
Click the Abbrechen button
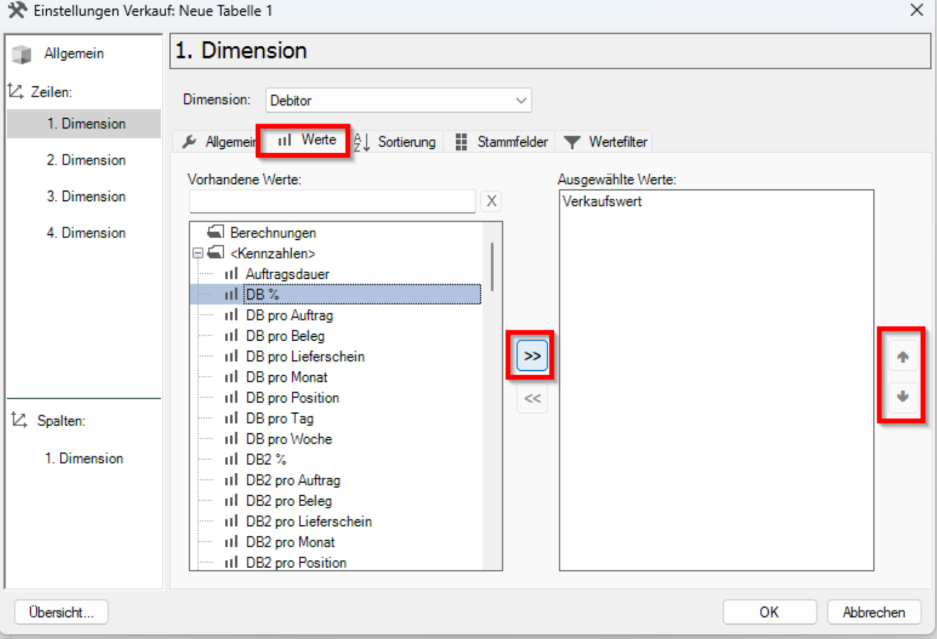pyautogui.click(x=873, y=612)
